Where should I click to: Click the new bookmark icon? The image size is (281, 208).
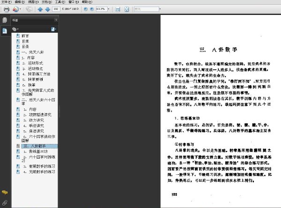53,29
